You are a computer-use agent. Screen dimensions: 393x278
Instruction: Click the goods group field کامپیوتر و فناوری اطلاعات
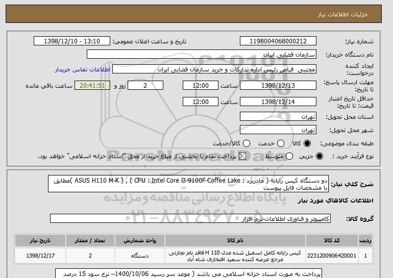(190, 219)
